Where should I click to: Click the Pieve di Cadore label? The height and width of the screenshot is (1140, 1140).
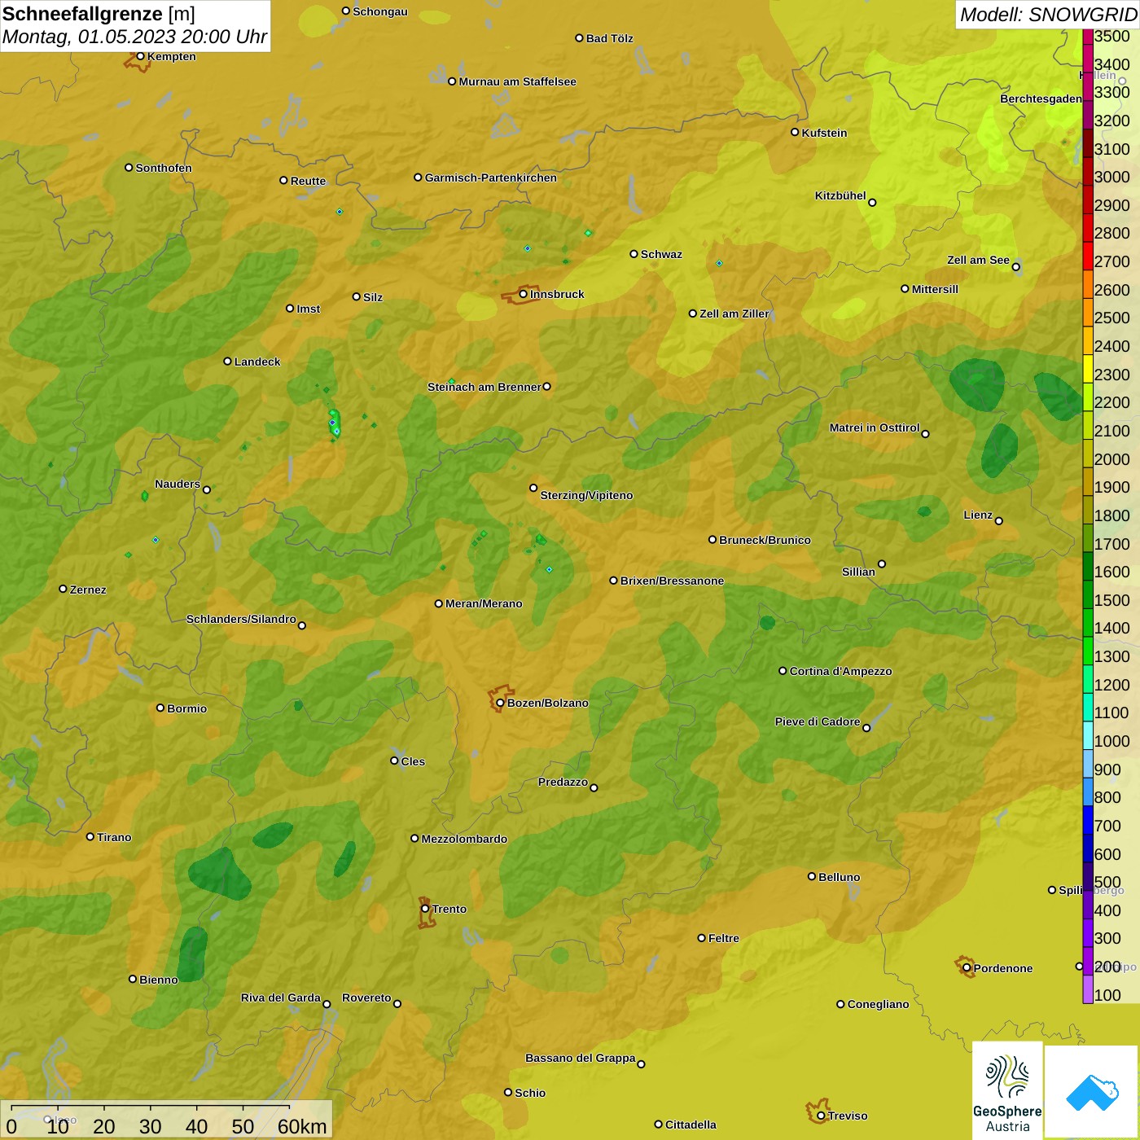(818, 721)
